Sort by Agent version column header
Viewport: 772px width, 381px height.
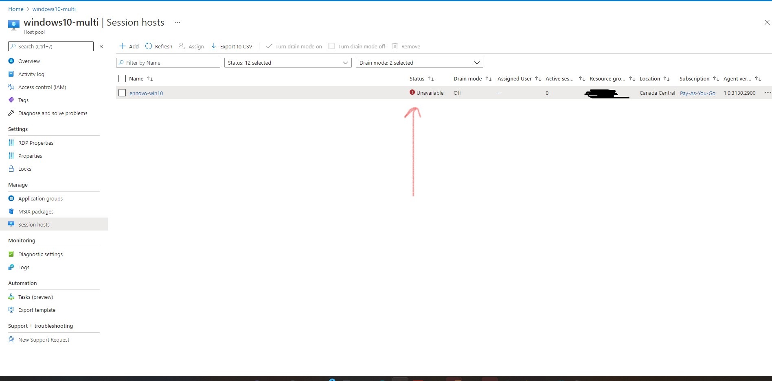(742, 78)
